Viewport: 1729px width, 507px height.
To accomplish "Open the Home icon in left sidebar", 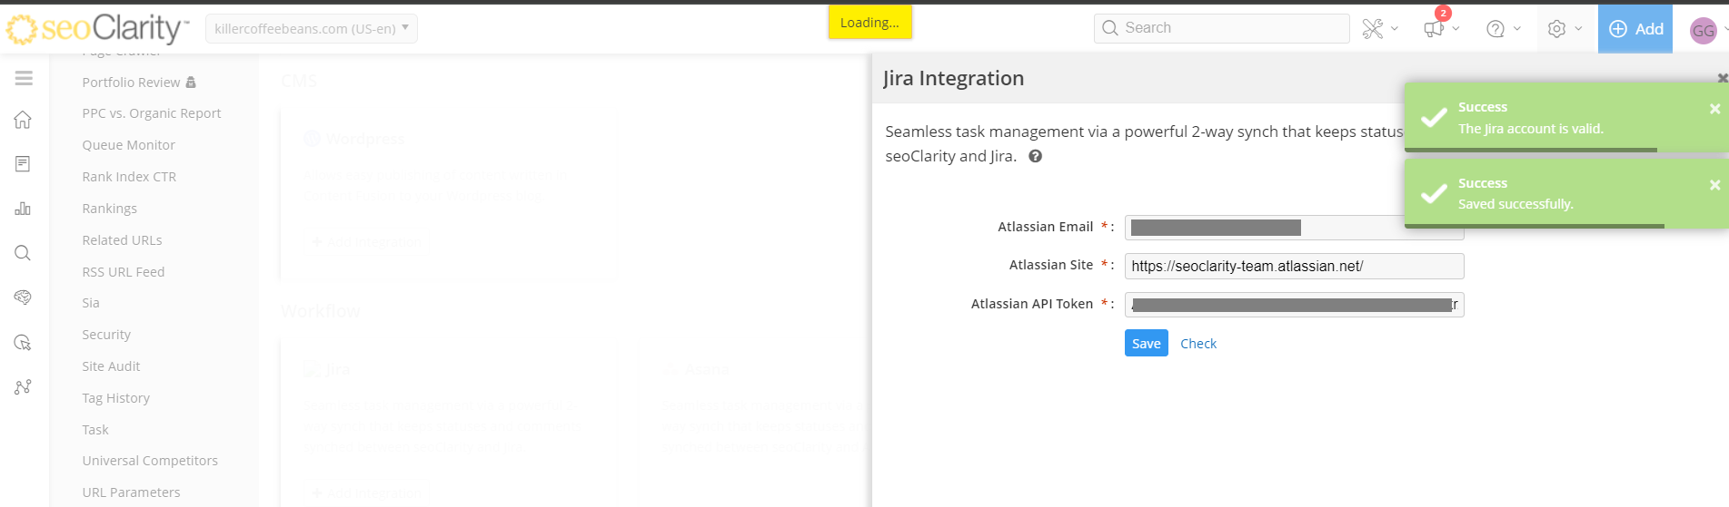I will [23, 120].
